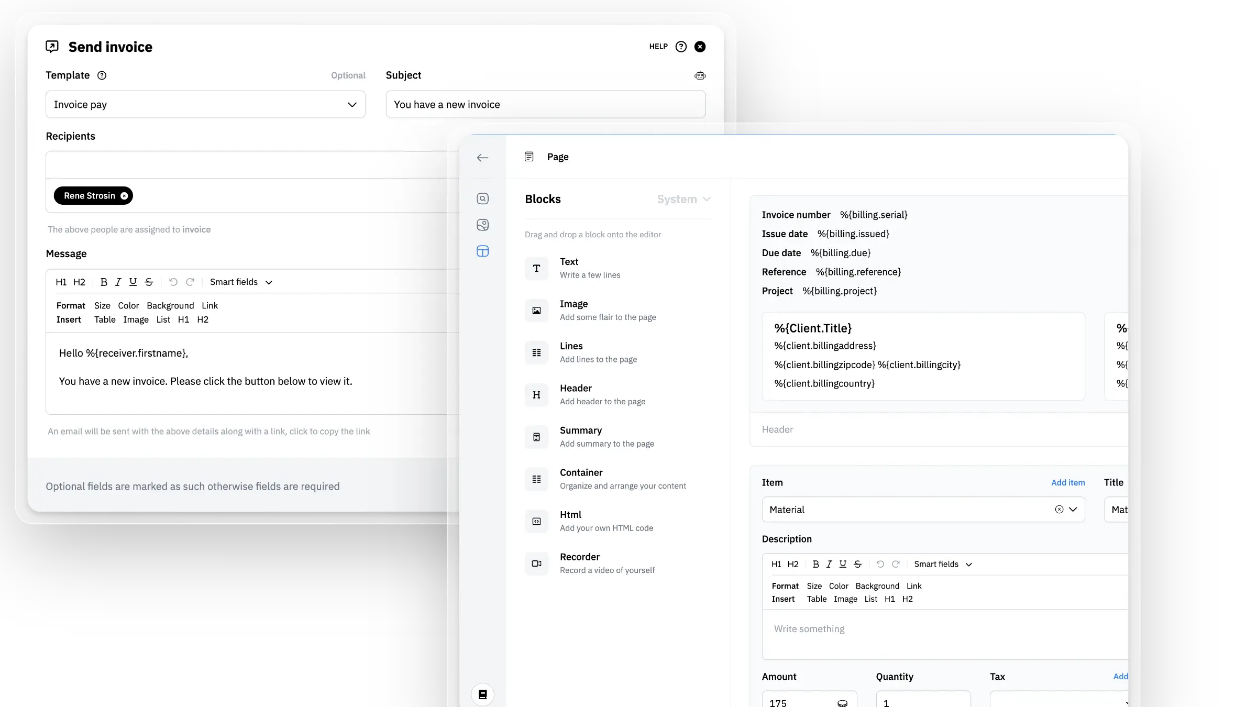Click the Recorder block video icon
Screen dimensions: 1257x707
(536, 564)
